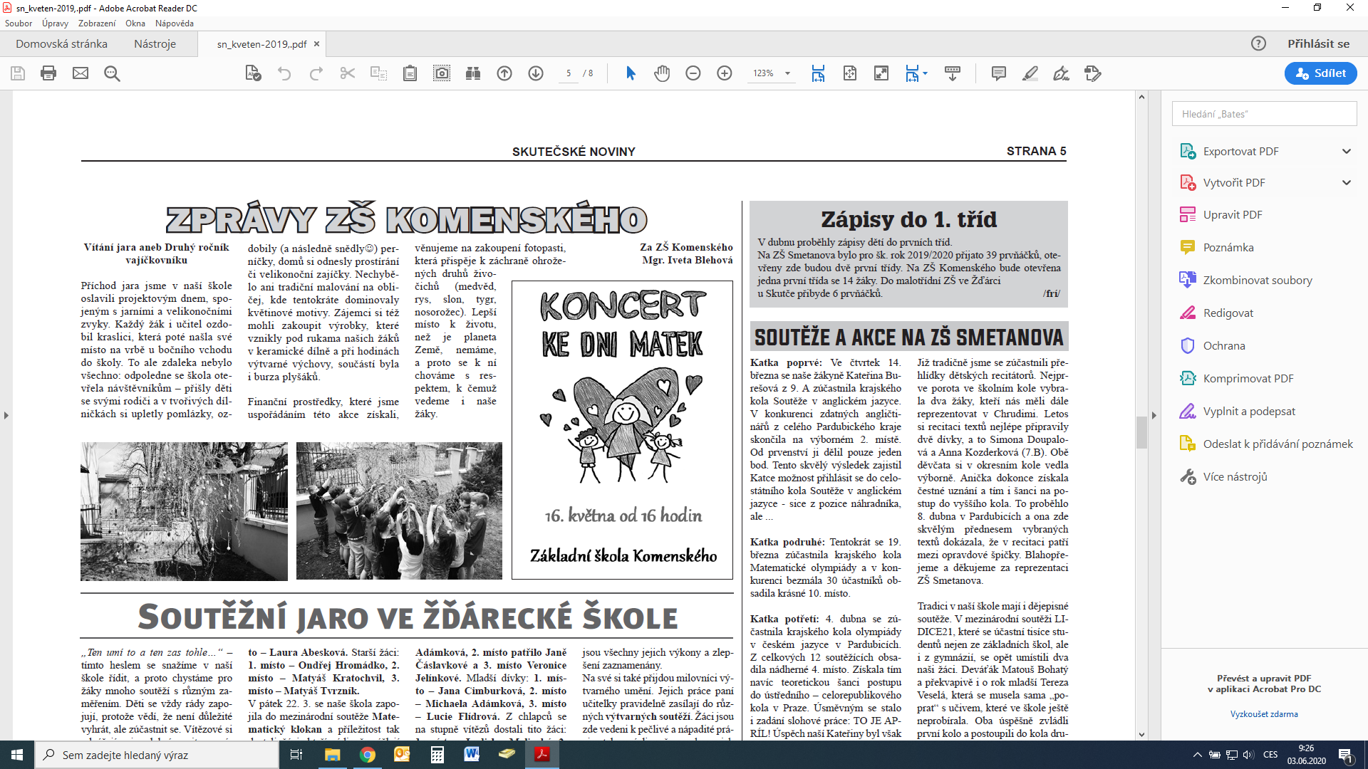1368x769 pixels.
Task: Expand the Exportovat PDF chevron
Action: 1347,151
